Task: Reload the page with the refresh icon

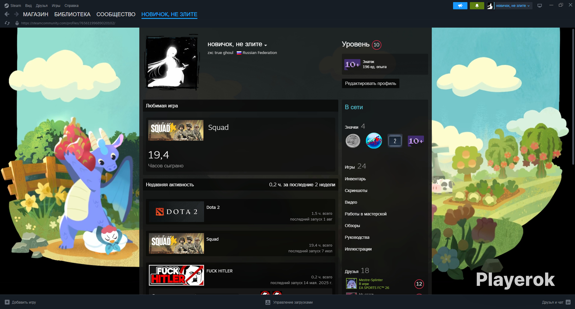Action: coord(7,23)
